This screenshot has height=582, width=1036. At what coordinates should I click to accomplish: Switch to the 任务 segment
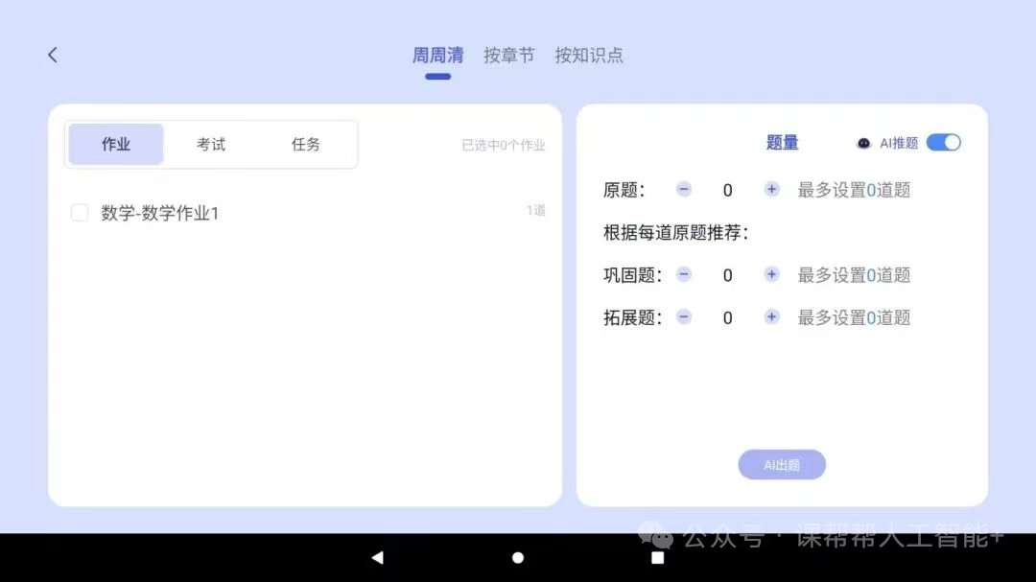pos(306,145)
